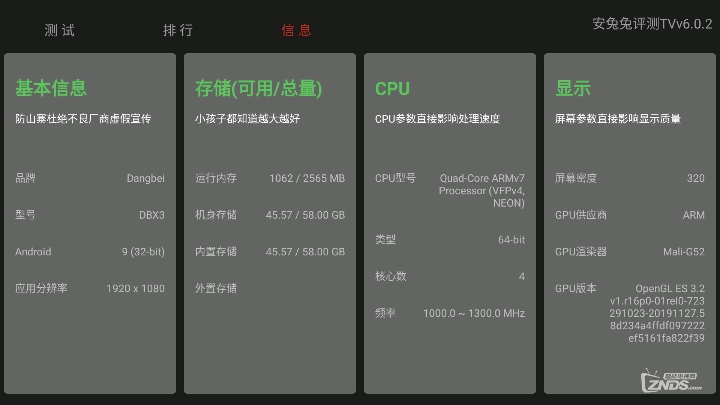
Task: Click the GPU版本 label
Action: click(x=576, y=288)
